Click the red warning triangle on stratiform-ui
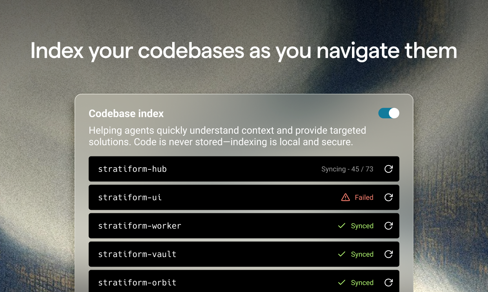The image size is (488, 292). [345, 197]
